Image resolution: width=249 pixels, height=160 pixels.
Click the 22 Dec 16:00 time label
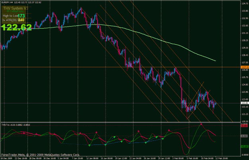(22, 158)
